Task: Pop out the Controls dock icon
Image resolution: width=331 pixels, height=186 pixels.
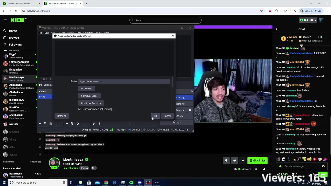Action: pyautogui.click(x=192, y=91)
